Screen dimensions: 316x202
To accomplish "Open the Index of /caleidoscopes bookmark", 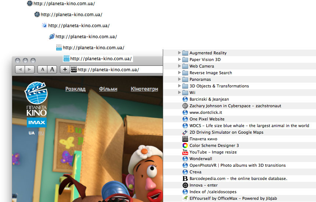I will 213,192.
